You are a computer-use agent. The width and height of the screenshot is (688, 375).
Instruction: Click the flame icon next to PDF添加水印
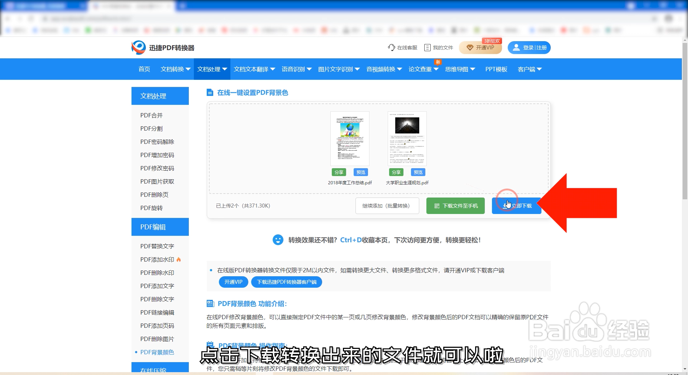click(x=179, y=259)
